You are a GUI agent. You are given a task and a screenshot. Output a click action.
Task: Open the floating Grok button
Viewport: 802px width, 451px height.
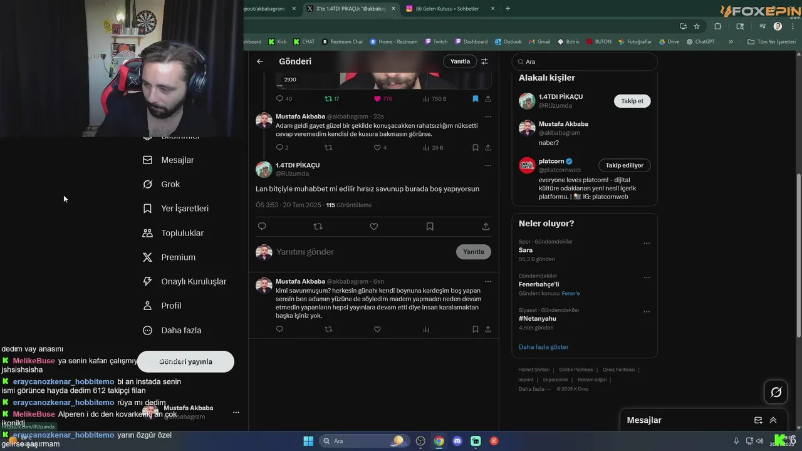(776, 392)
